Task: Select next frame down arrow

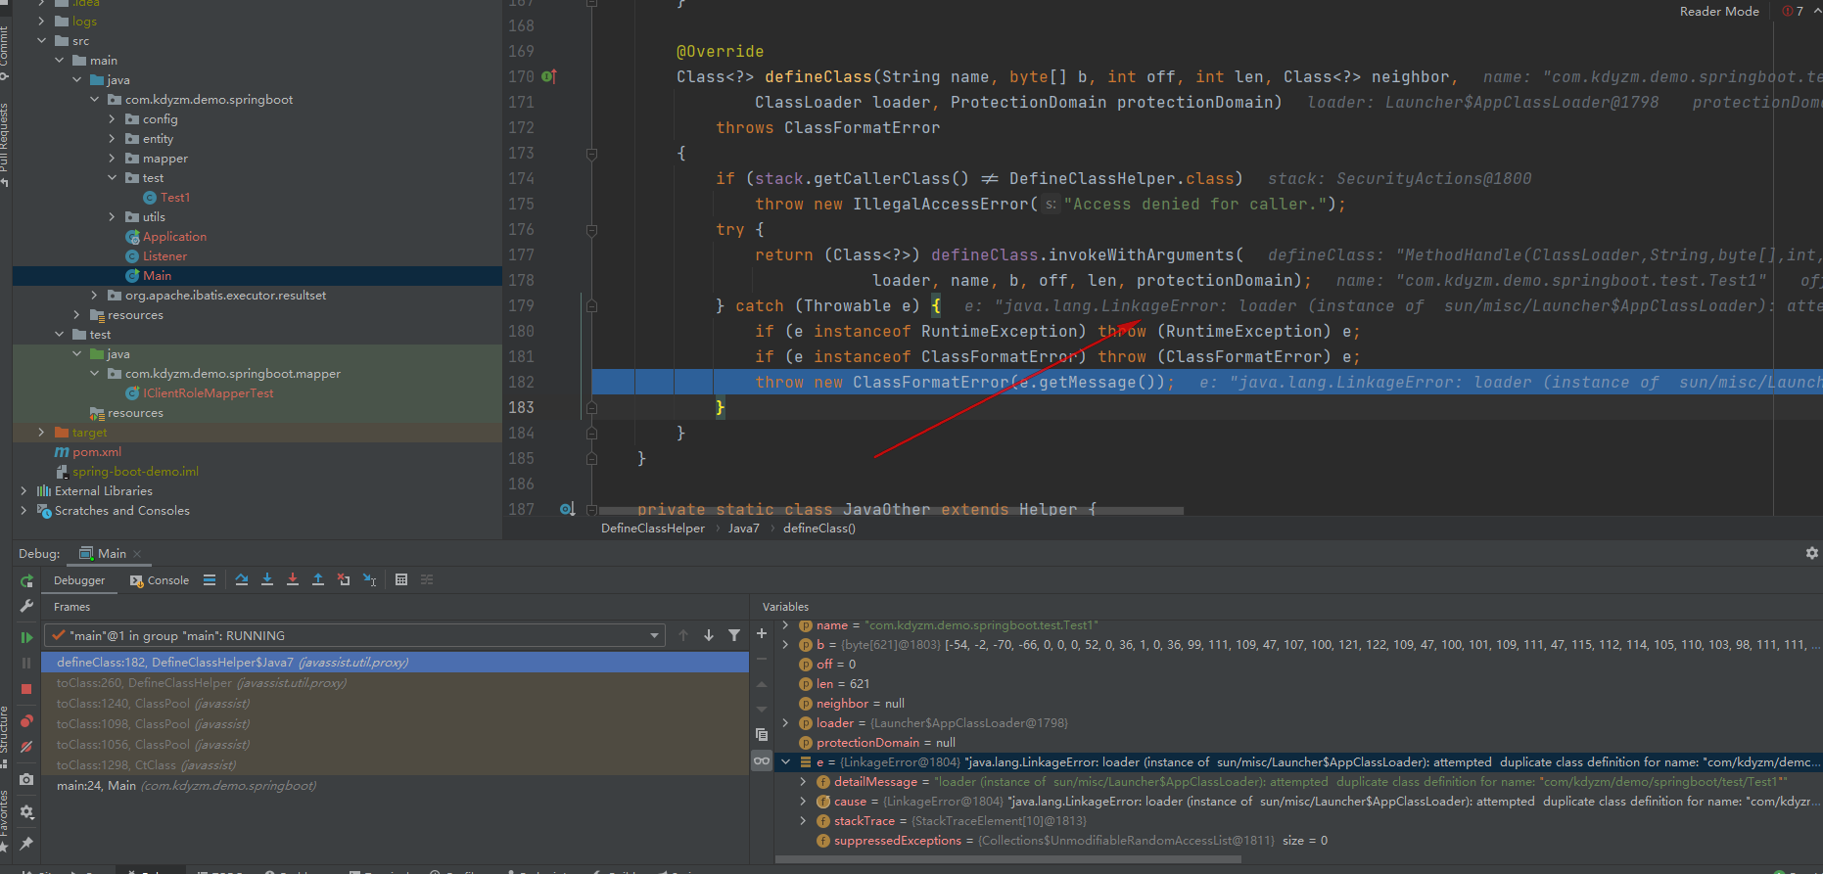Action: click(x=709, y=635)
